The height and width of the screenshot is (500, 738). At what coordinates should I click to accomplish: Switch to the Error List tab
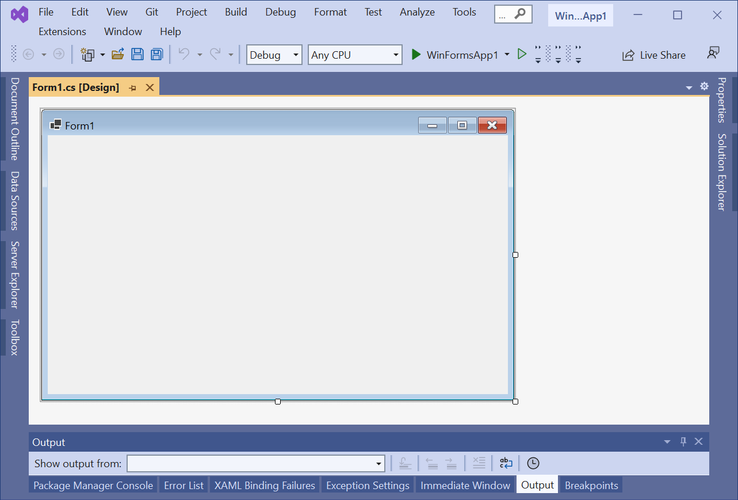point(183,486)
